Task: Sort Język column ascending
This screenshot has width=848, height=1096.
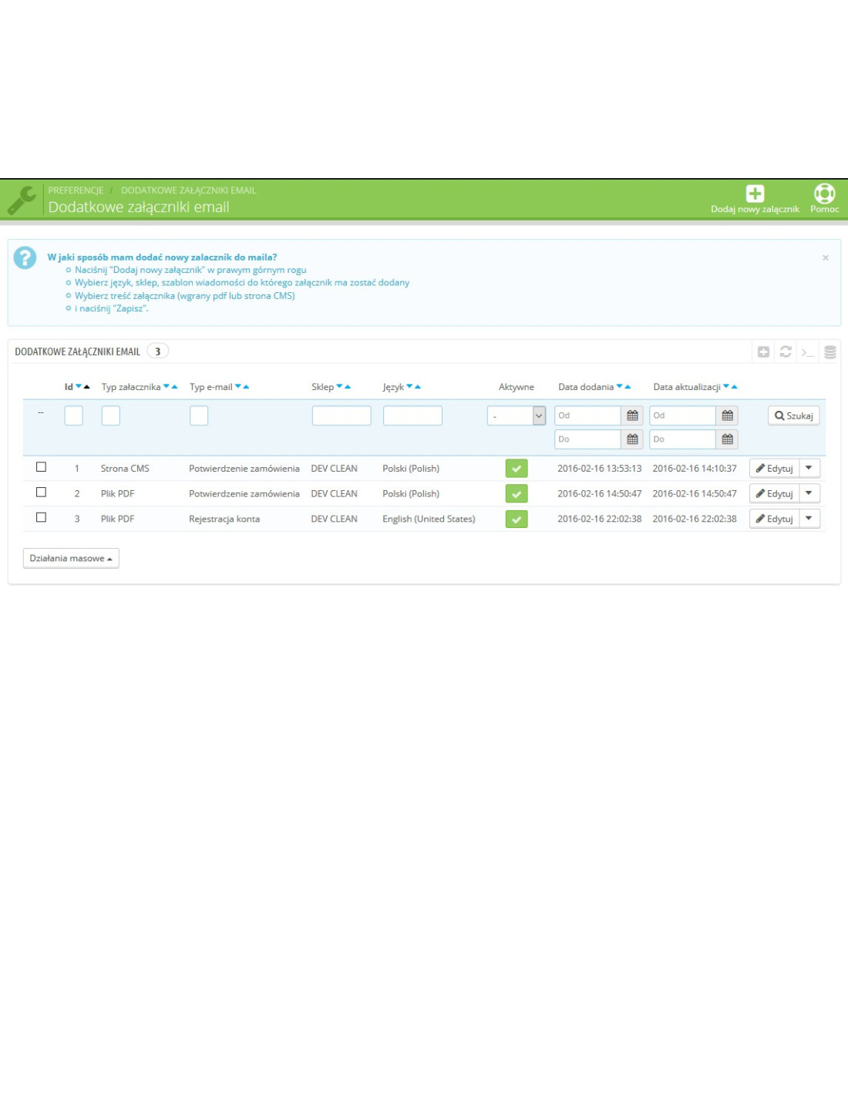Action: pos(418,387)
